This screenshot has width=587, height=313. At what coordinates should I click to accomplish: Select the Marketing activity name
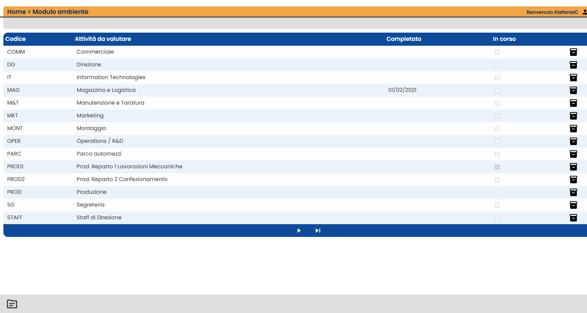90,115
